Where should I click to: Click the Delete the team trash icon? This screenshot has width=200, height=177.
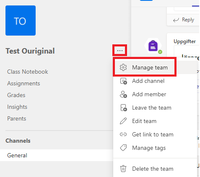pos(123,169)
